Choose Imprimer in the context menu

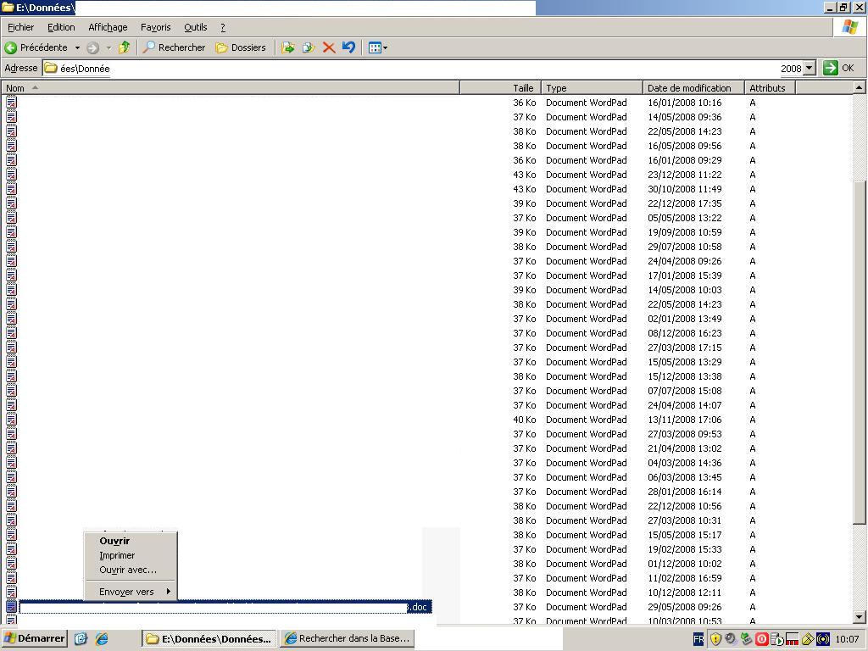tap(117, 555)
